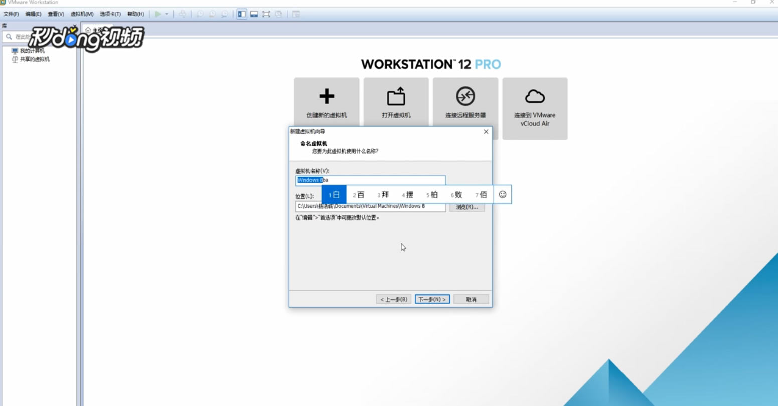
Task: Choose IME candidate 1 白
Action: 334,194
